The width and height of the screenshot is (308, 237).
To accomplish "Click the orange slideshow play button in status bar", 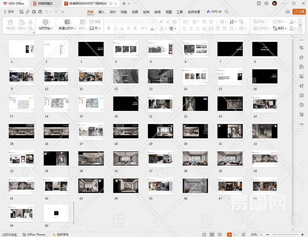I will pyautogui.click(x=230, y=235).
